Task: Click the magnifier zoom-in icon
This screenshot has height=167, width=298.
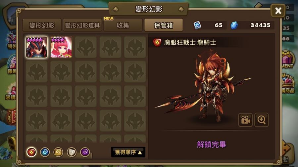Action: click(x=262, y=120)
